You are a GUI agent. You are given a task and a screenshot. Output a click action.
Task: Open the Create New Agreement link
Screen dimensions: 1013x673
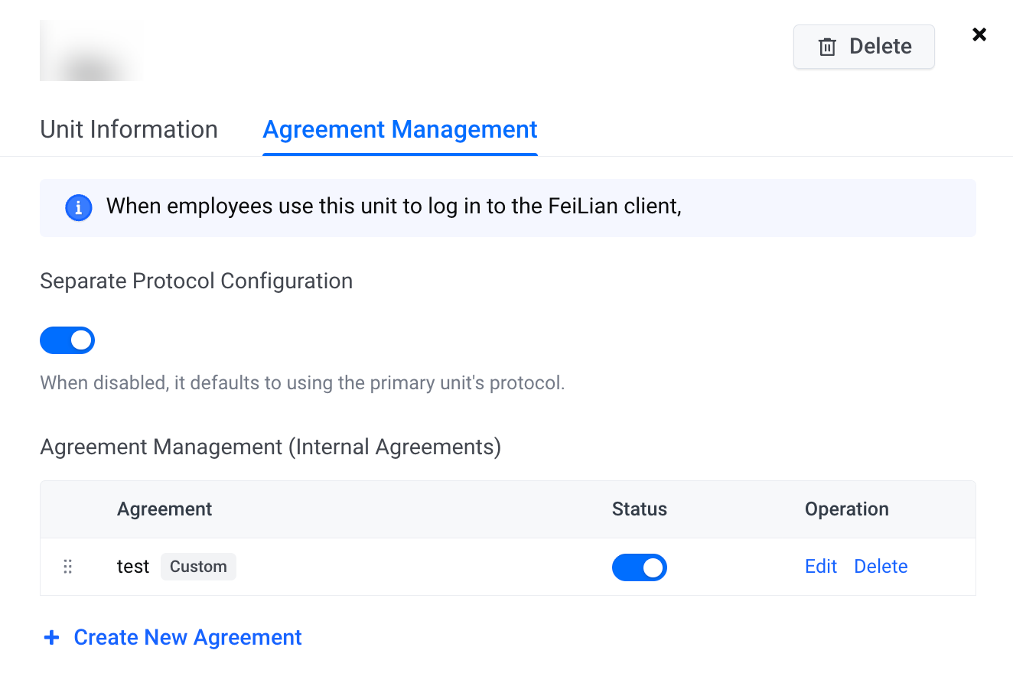187,637
